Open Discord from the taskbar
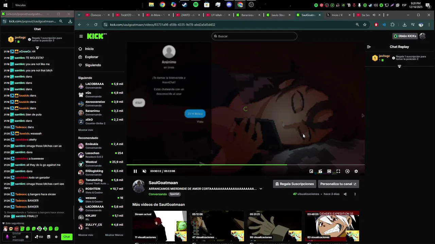435x244 pixels. pyautogui.click(x=229, y=5)
